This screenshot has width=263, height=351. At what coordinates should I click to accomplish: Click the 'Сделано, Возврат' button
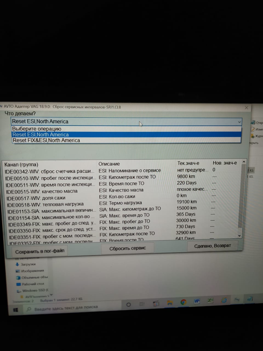coord(213,246)
